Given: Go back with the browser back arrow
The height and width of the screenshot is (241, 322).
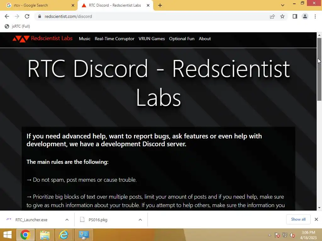Looking at the screenshot, I should pyautogui.click(x=7, y=16).
